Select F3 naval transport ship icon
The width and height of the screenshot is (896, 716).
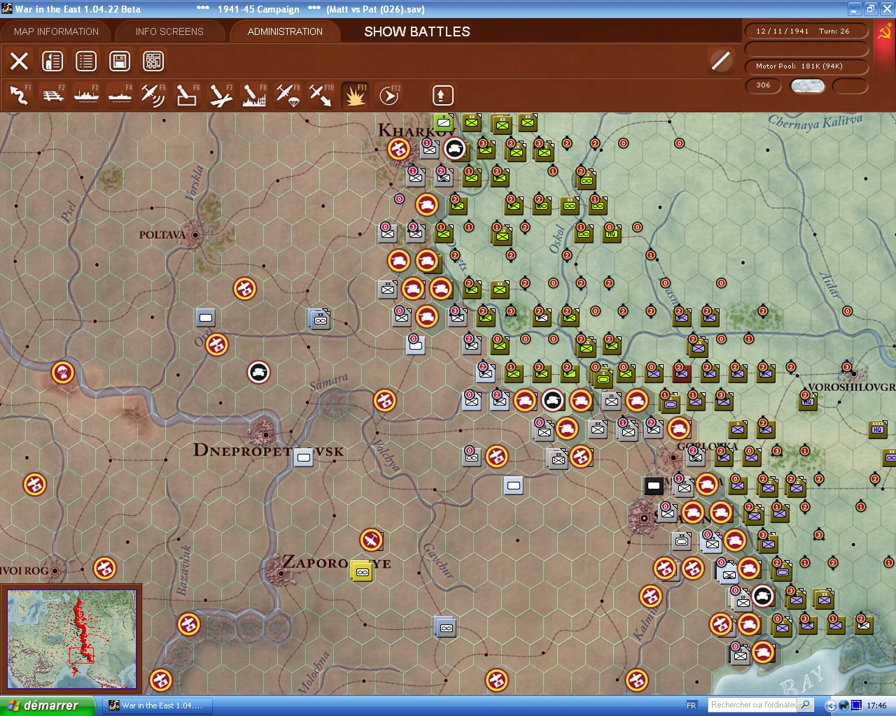tap(87, 95)
